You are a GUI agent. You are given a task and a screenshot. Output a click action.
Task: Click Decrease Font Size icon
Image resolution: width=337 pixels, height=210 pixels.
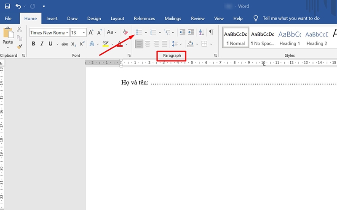click(99, 33)
